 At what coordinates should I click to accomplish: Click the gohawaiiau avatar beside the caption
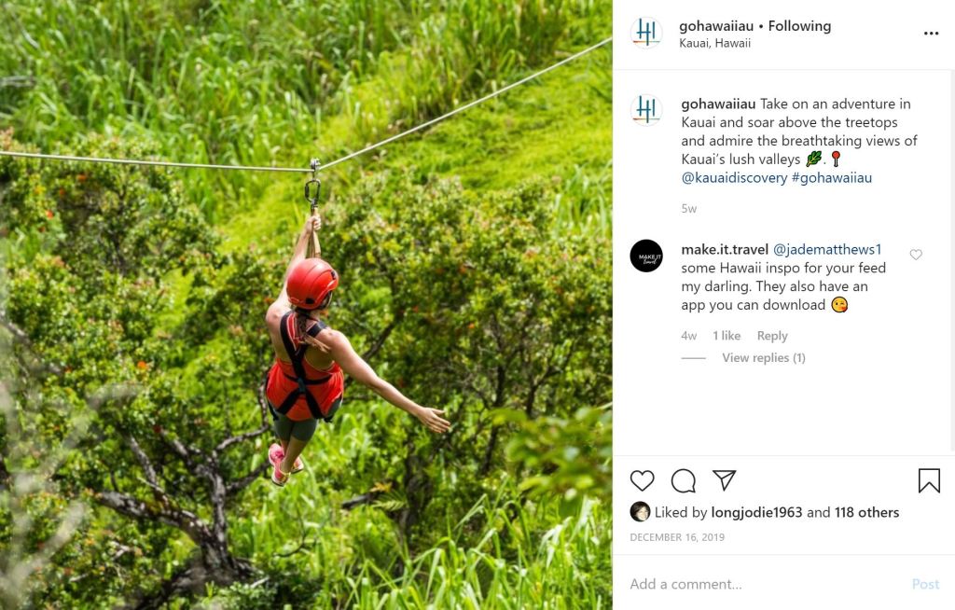click(645, 110)
